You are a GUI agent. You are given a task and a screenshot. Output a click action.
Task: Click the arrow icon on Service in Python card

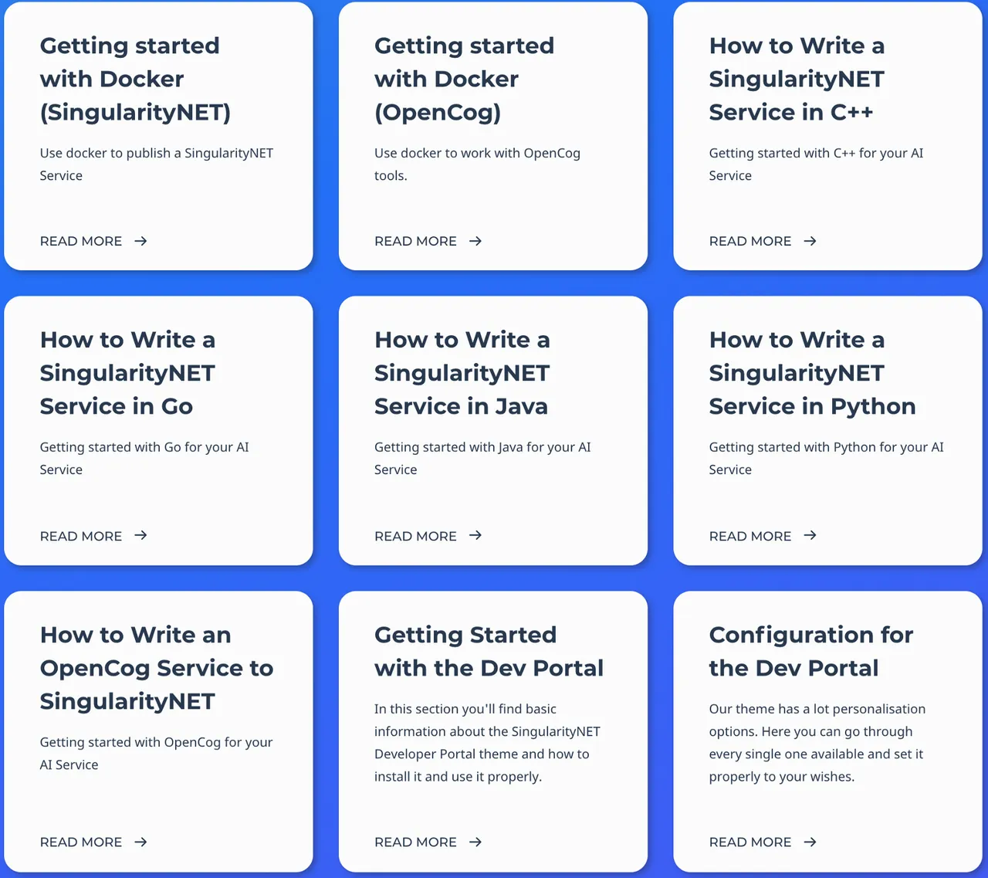pyautogui.click(x=810, y=535)
